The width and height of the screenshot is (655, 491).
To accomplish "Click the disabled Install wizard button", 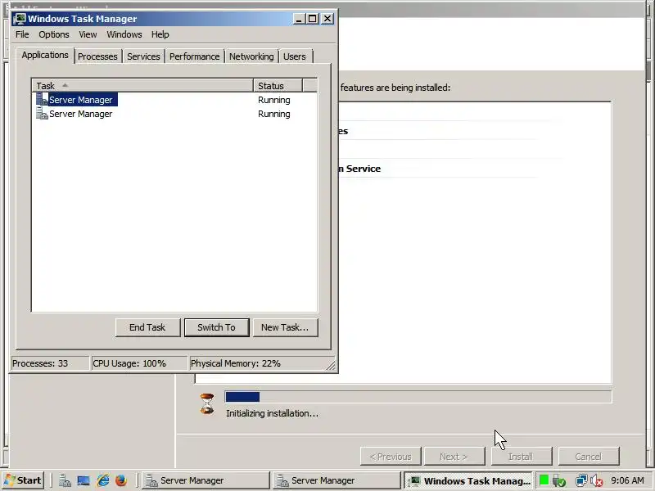I will (521, 457).
